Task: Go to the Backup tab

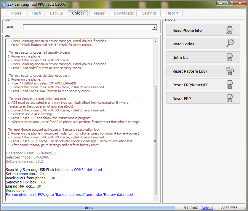Action: 56,13
